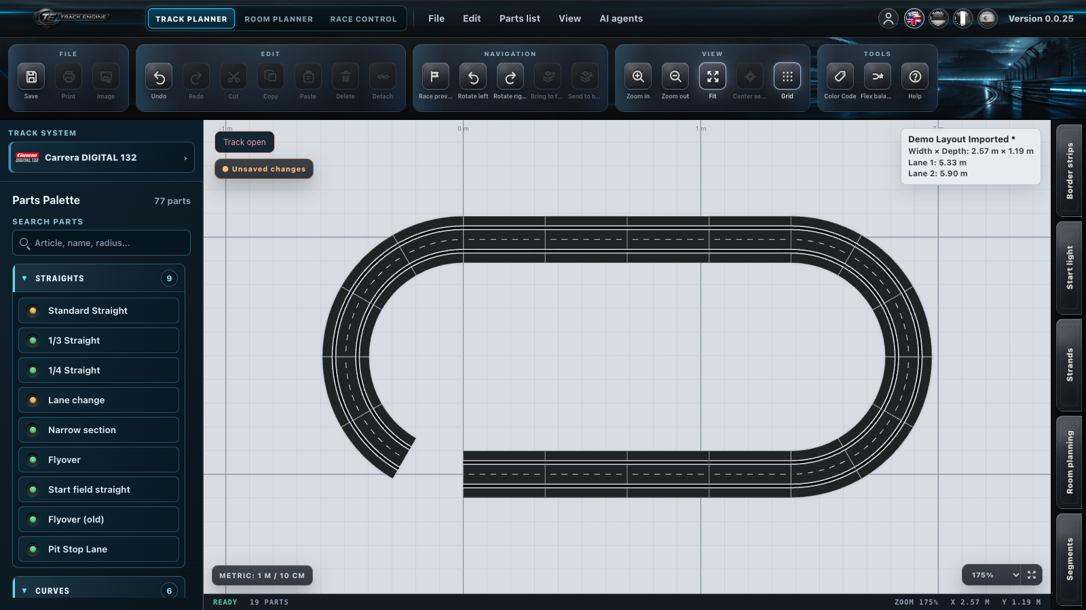Expand the Start light side panel

click(1070, 268)
